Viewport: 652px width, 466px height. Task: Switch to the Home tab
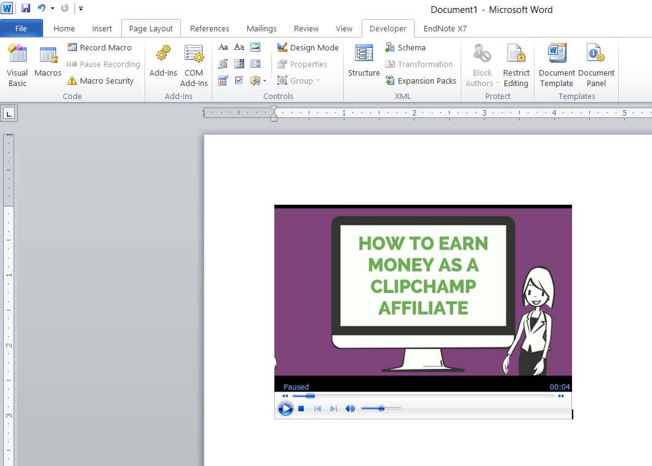(x=64, y=28)
